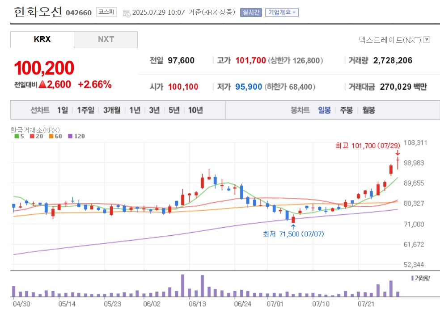
Task: Click the 최고 101,700 high marker arrow
Action: 398,153
